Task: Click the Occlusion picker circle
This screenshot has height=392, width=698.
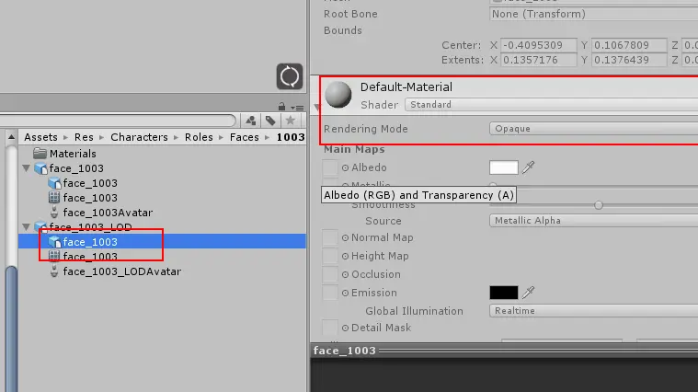Action: [345, 275]
